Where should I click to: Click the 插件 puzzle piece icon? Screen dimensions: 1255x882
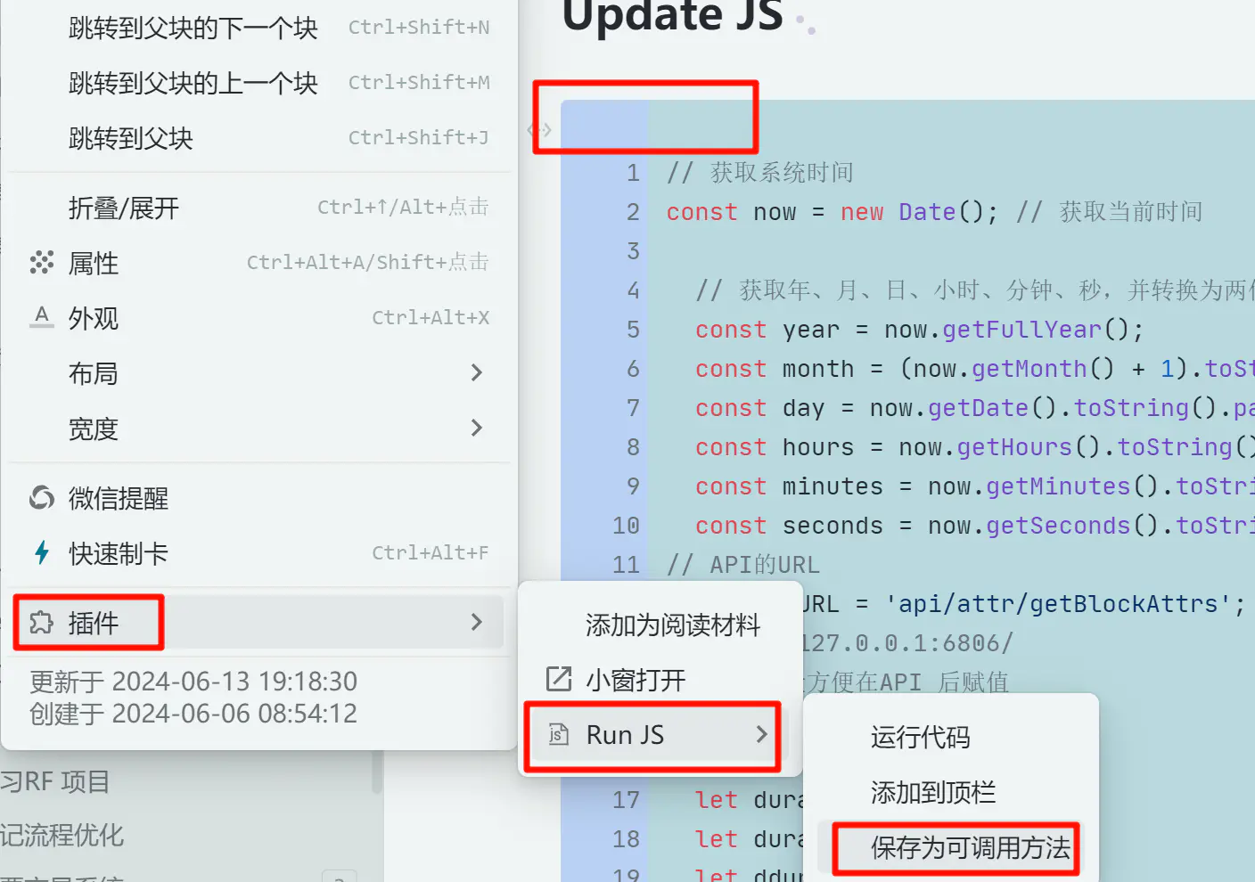[41, 623]
